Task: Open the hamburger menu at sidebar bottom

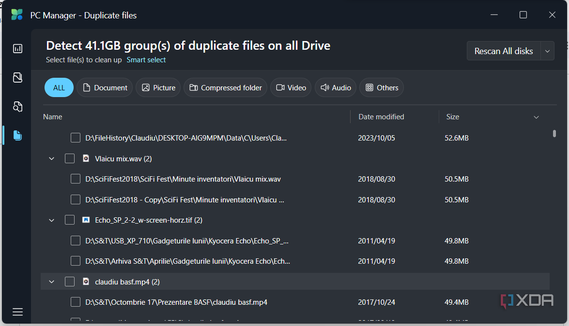Action: [x=17, y=312]
